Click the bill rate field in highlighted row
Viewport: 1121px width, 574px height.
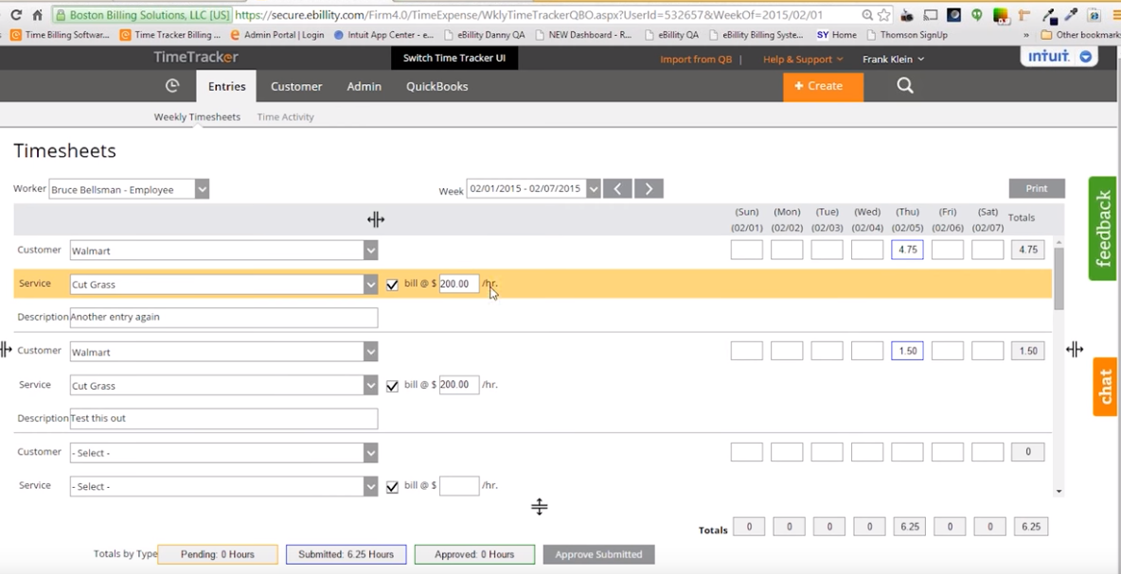[459, 284]
